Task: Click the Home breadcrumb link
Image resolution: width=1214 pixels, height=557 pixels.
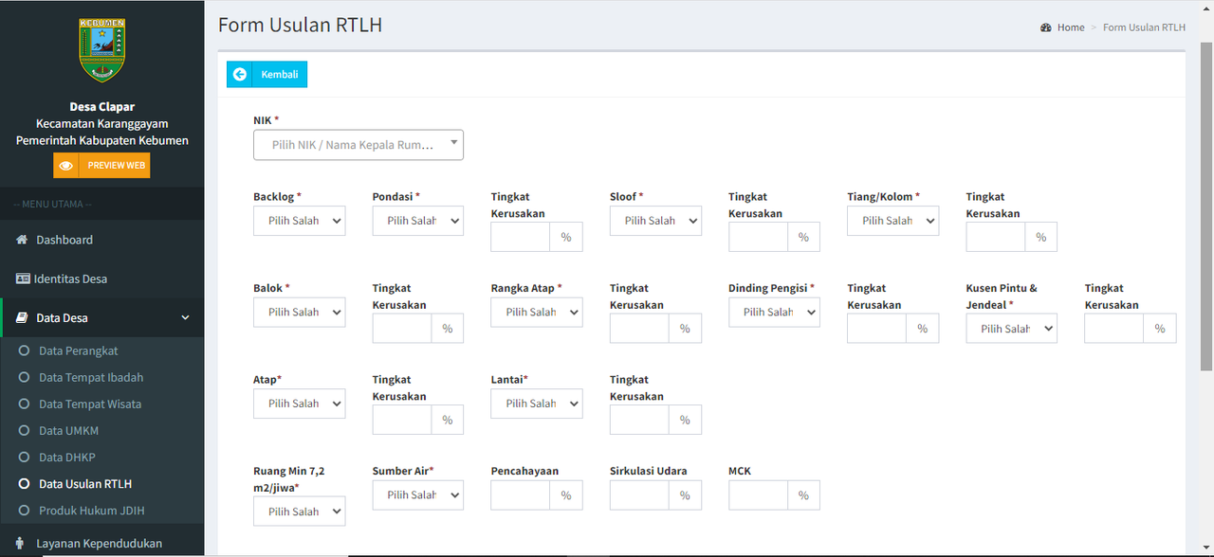Action: 1071,27
